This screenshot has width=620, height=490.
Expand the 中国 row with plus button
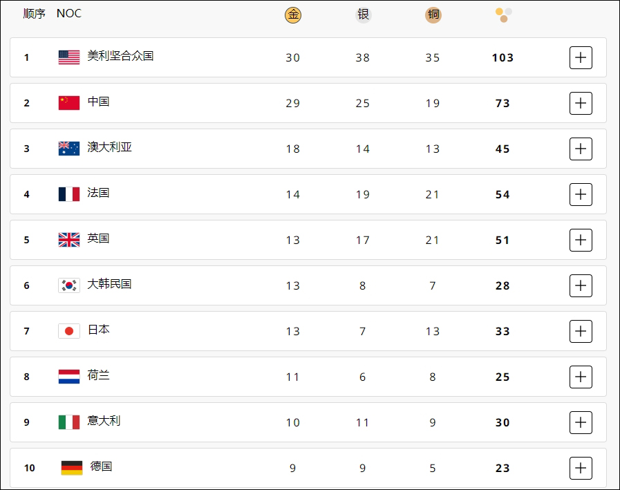click(581, 103)
